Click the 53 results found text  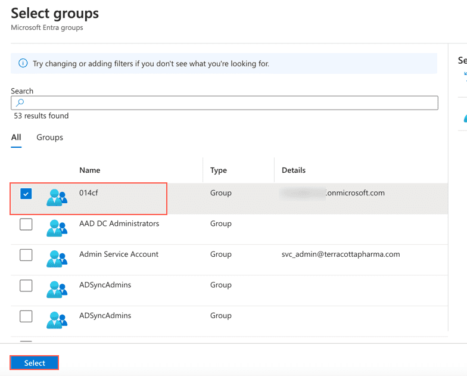pyautogui.click(x=41, y=116)
